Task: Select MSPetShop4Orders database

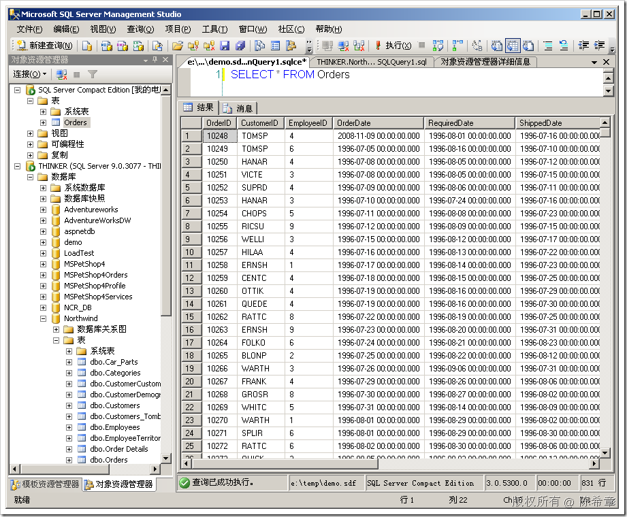Action: (95, 276)
